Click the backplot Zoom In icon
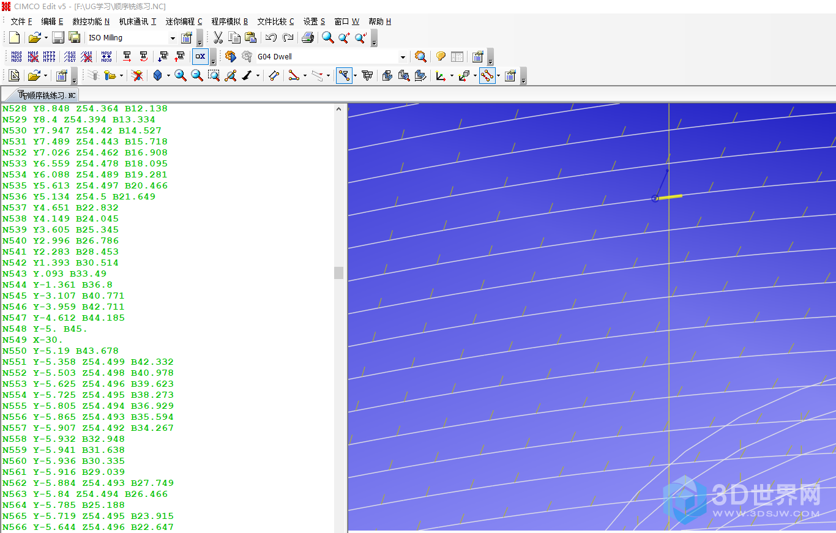836x533 pixels. pos(181,76)
